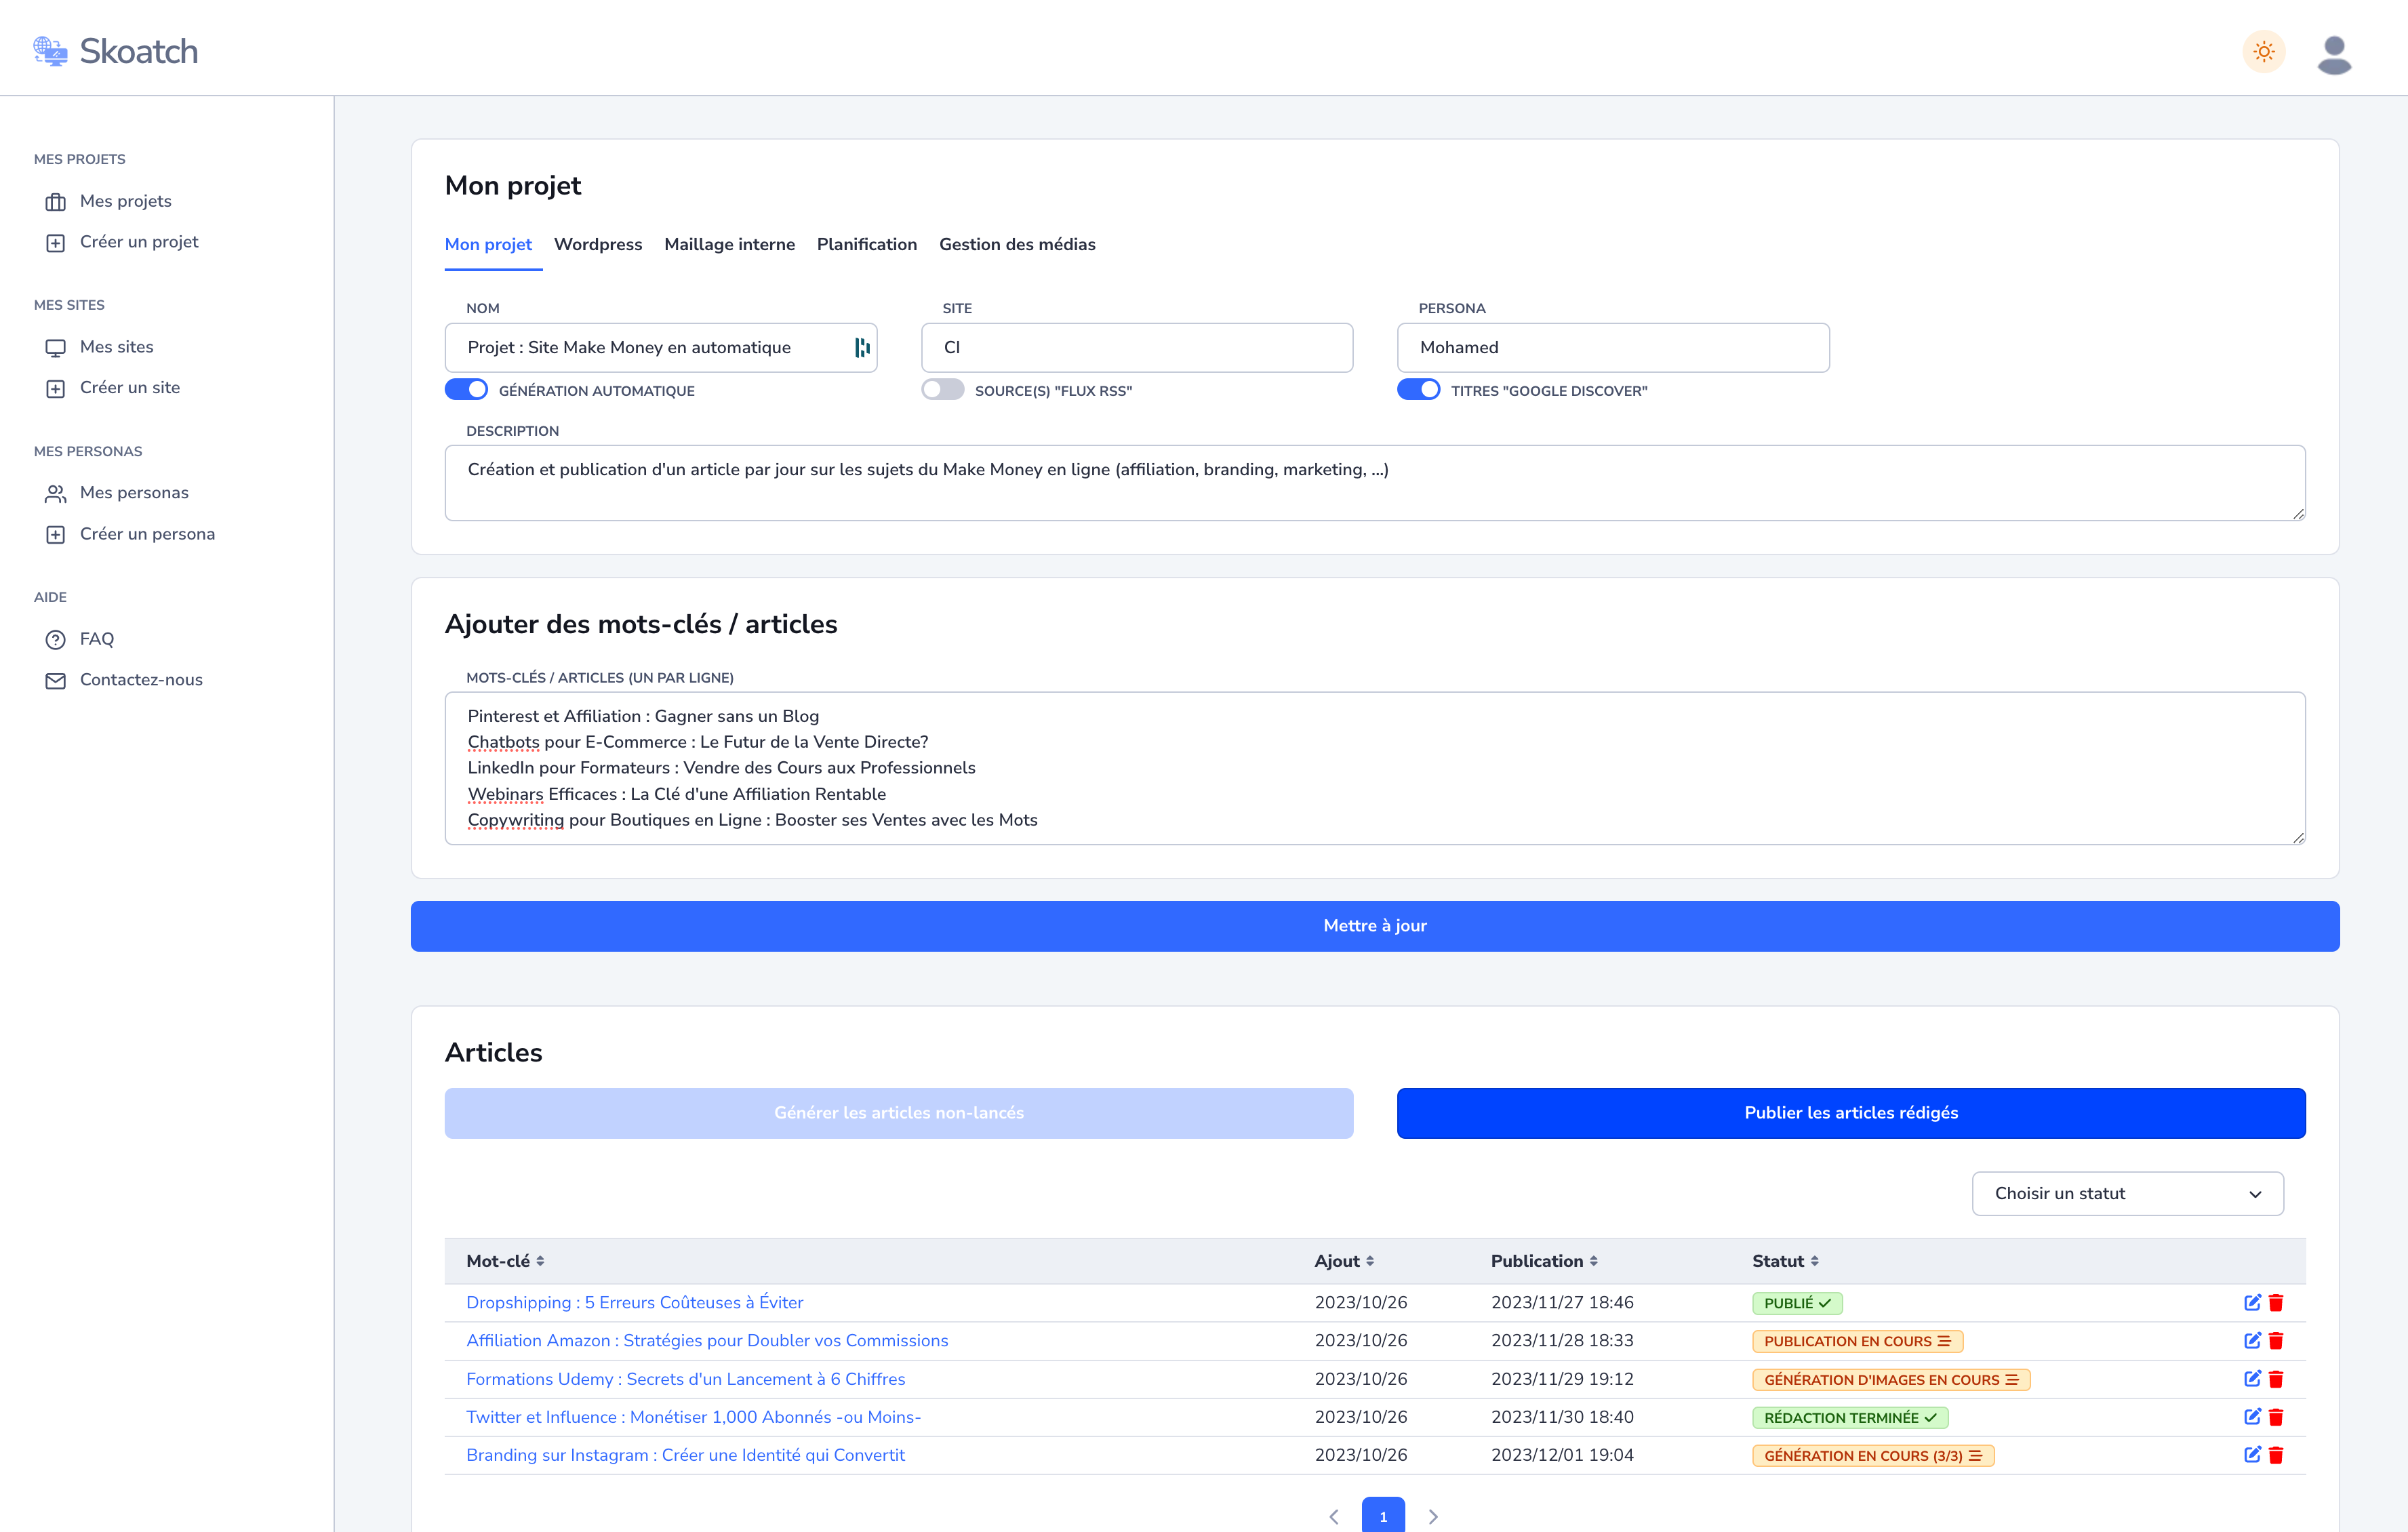The image size is (2408, 1532).
Task: Click the Mettre à jour button
Action: [1374, 926]
